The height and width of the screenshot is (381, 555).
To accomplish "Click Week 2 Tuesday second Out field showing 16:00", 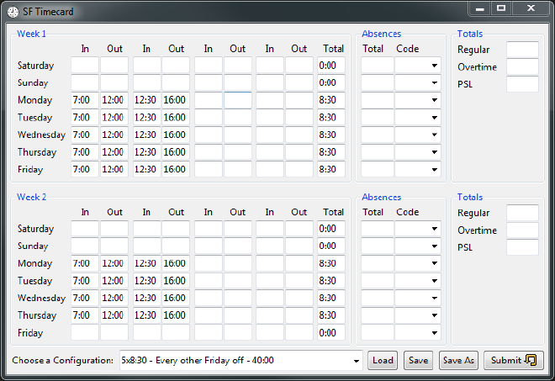I will coord(176,280).
